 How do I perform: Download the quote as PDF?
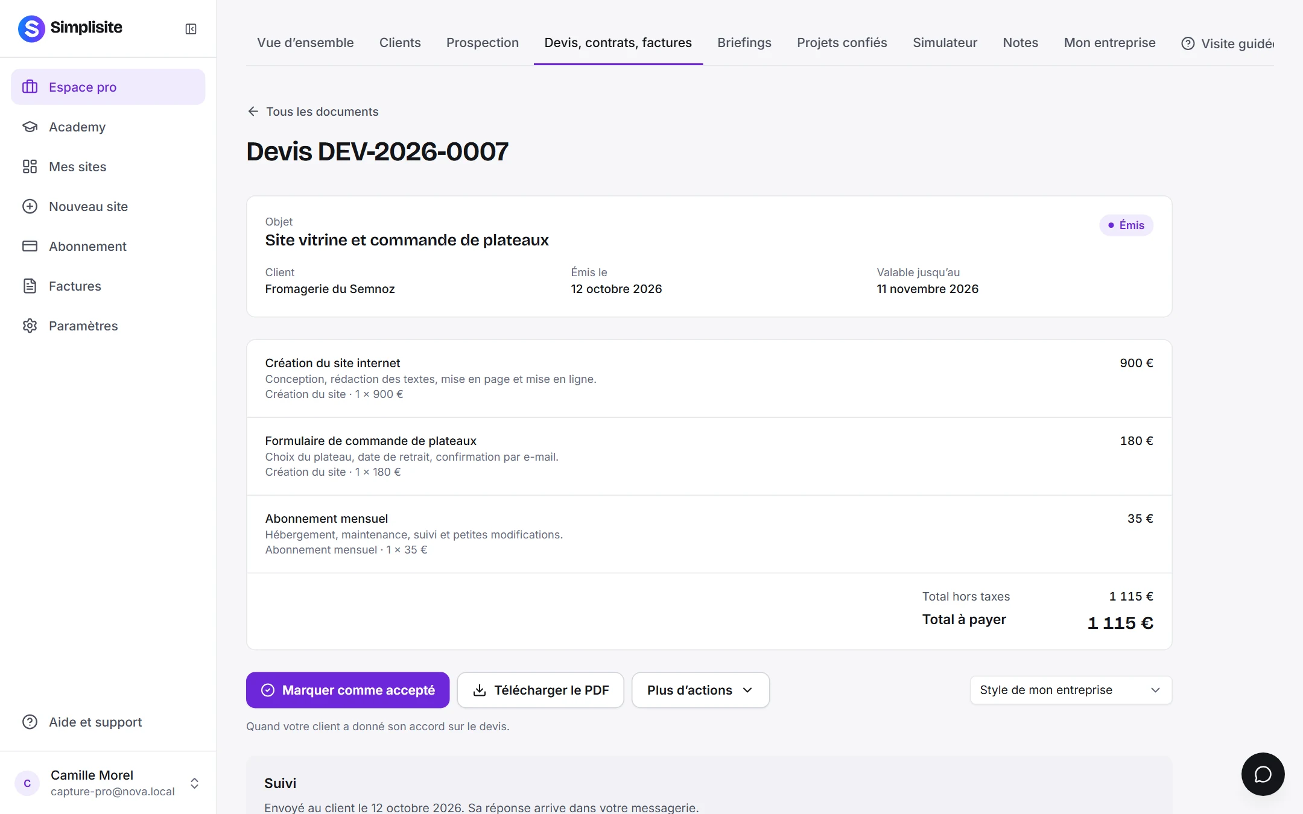tap(541, 690)
